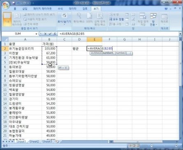The image size is (183, 150).
Task: Toggle Page Break Preview in status bar
Action: coord(138,145)
